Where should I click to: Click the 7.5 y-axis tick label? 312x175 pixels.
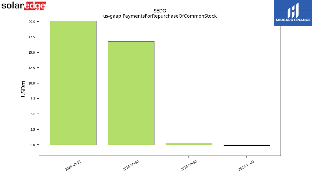click(33, 99)
